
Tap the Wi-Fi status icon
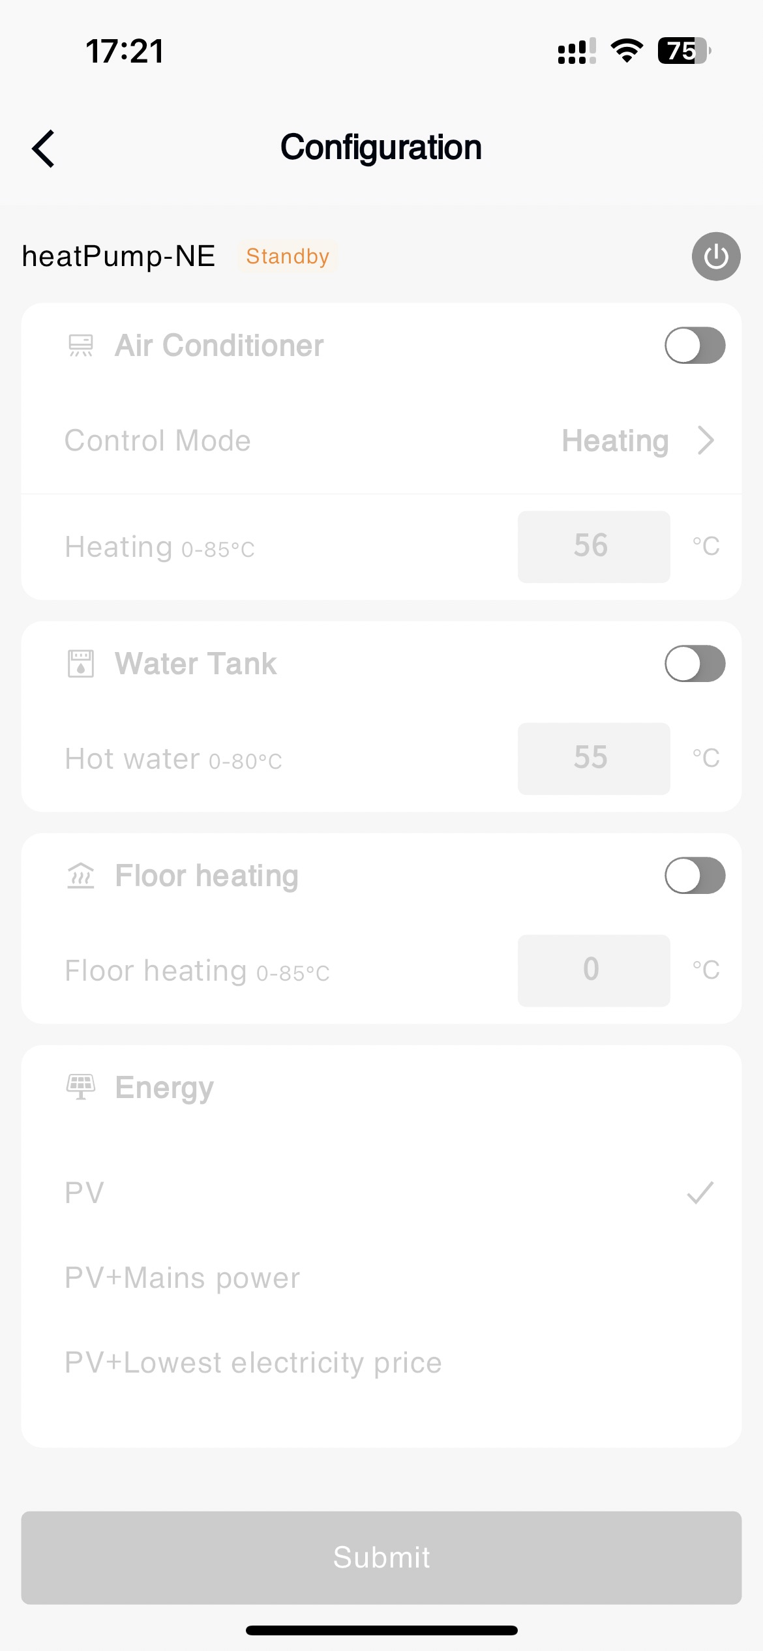point(627,51)
